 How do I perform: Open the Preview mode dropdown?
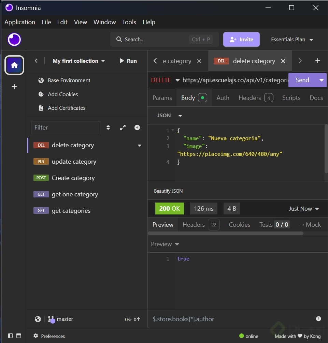[x=165, y=244]
